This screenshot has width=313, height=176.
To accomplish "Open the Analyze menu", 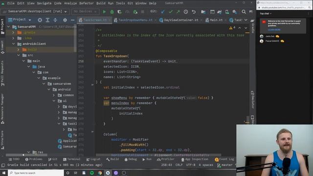I will 70,3.
